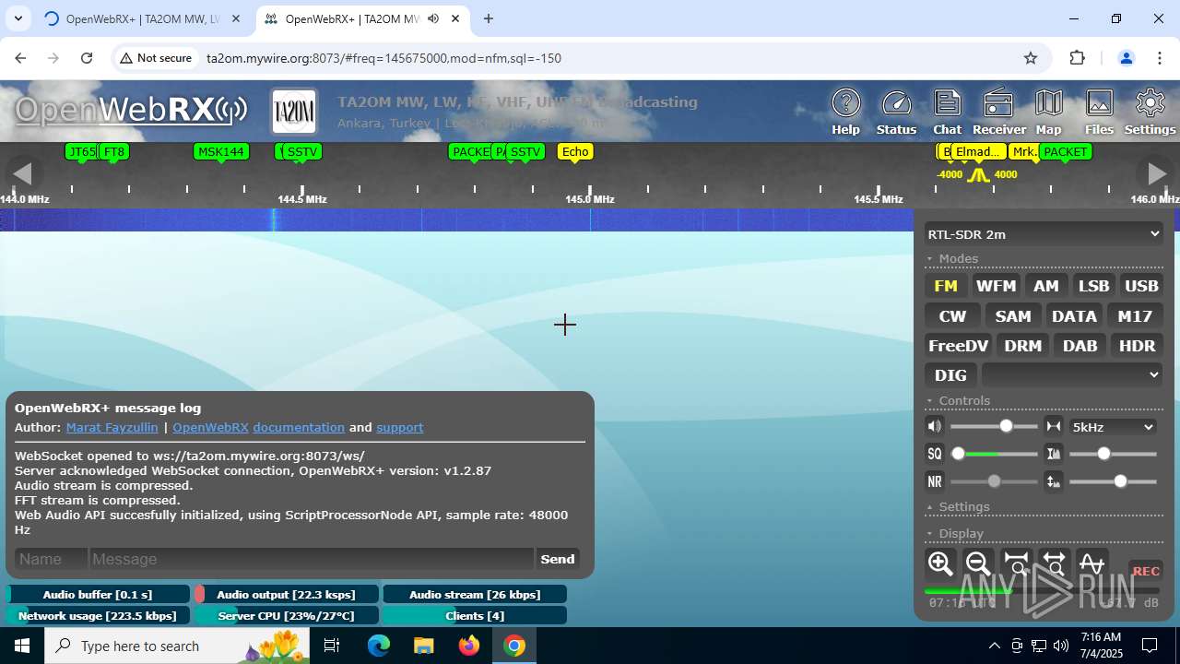
Task: Select FM demodulation mode
Action: click(946, 286)
